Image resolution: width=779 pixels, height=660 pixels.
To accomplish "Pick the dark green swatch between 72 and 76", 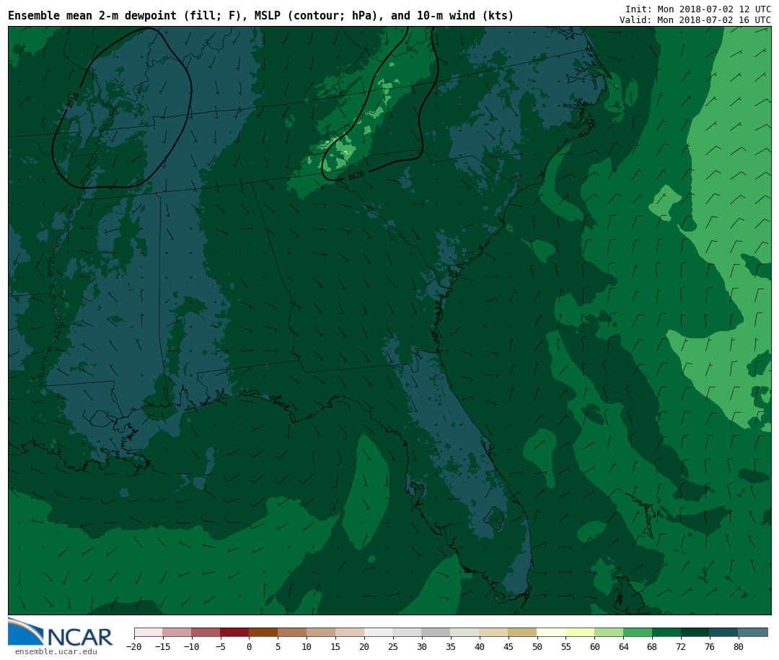I will (695, 633).
